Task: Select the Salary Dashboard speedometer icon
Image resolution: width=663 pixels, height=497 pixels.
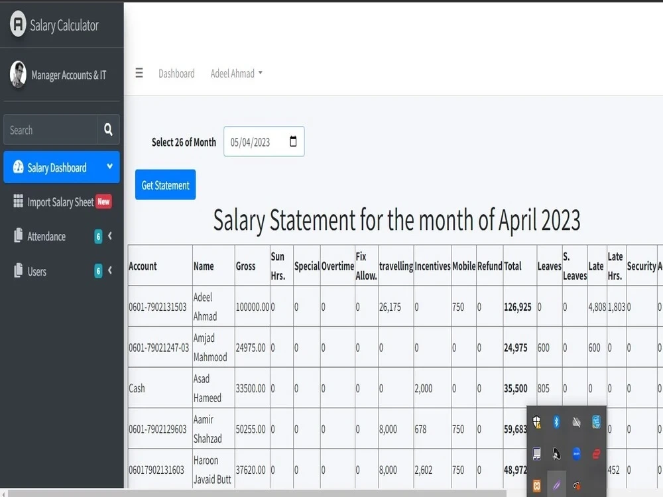Action: 18,167
